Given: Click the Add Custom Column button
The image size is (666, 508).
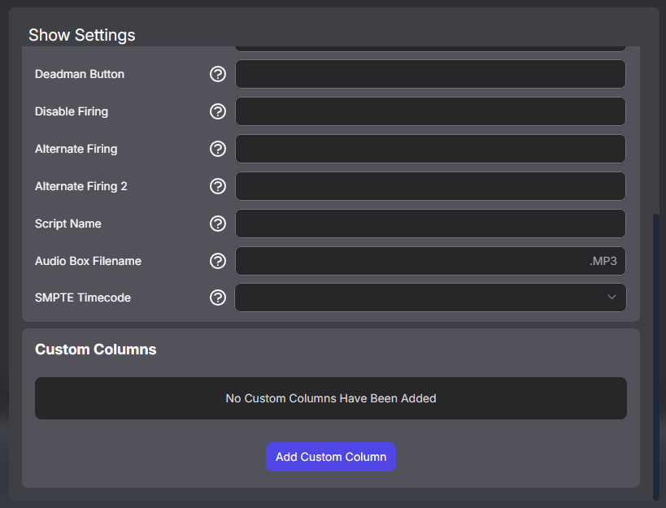Looking at the screenshot, I should (x=331, y=457).
